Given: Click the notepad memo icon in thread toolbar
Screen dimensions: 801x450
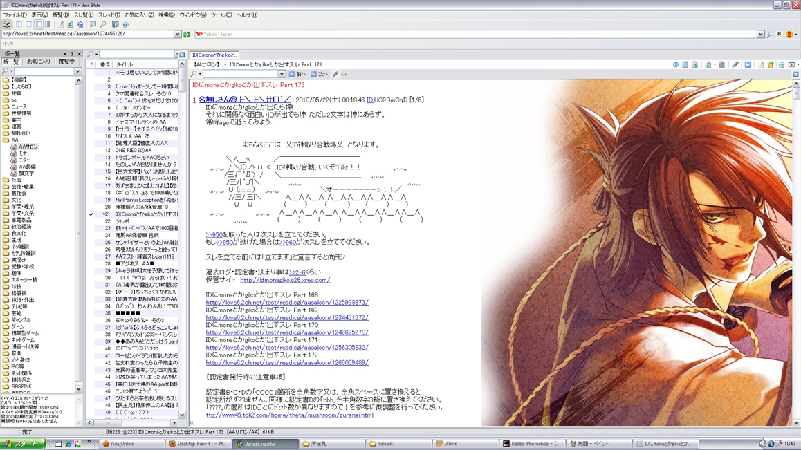Looking at the screenshot, I should (761, 65).
